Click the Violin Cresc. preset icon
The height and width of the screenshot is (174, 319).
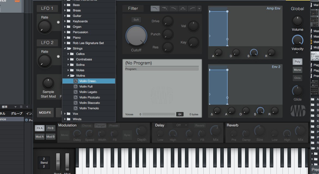point(76,81)
